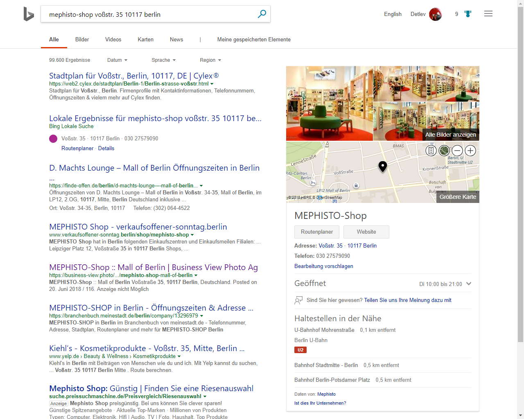Switch to the Karten tab

(145, 40)
